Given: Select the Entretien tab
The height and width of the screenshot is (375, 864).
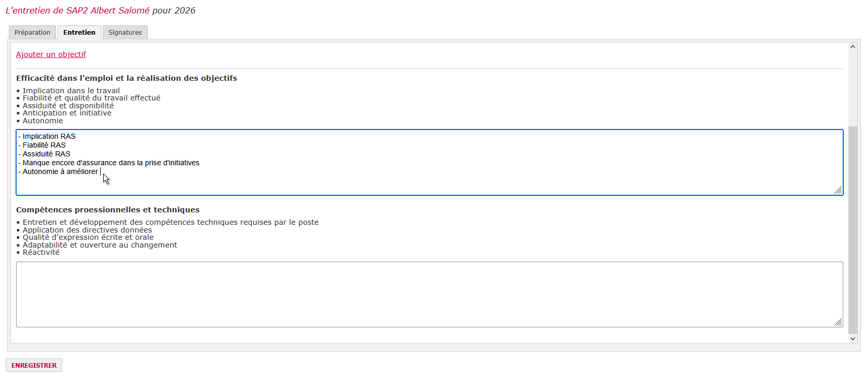Looking at the screenshot, I should click(79, 33).
